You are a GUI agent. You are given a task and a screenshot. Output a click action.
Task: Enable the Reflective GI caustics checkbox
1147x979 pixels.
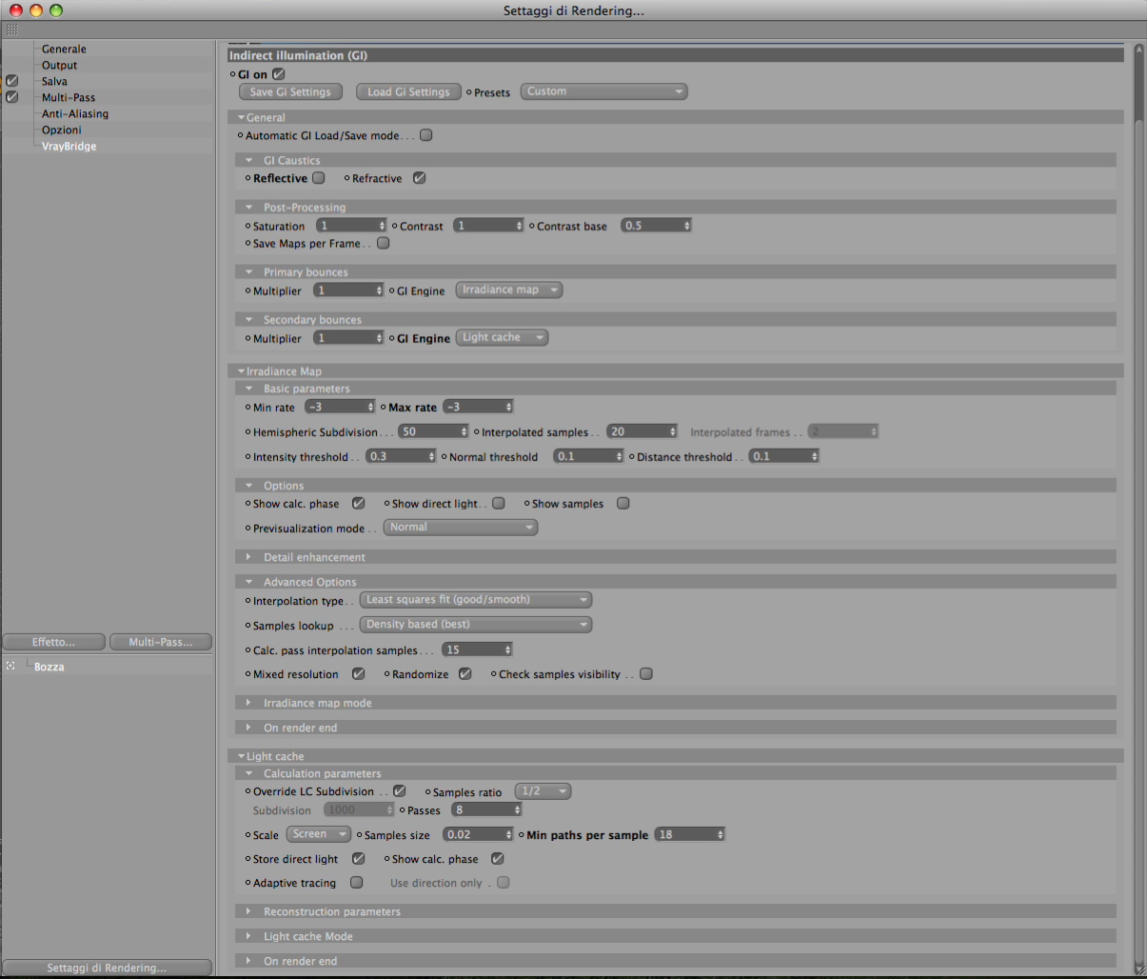pyautogui.click(x=319, y=178)
